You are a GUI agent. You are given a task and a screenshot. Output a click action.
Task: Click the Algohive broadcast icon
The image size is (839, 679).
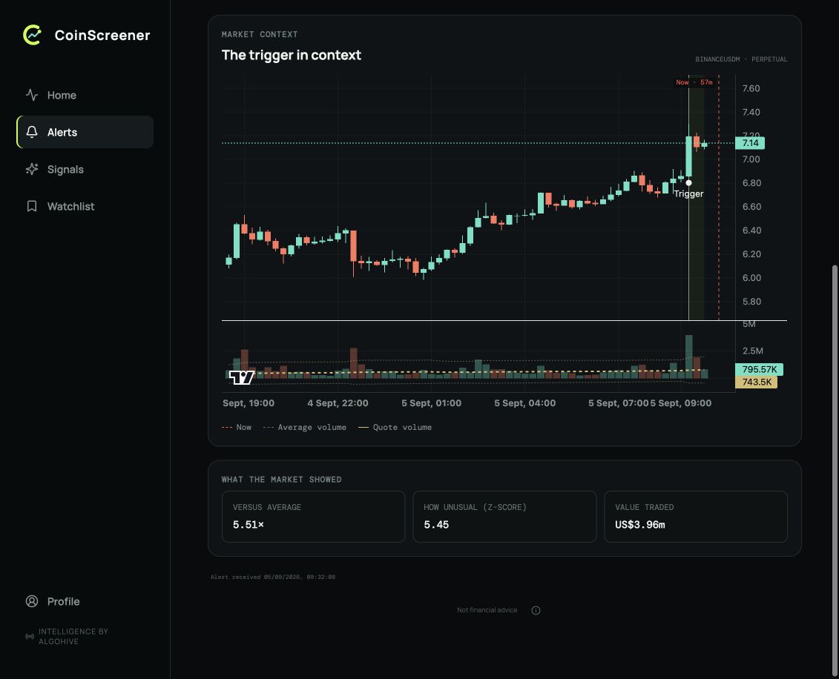[x=30, y=636]
